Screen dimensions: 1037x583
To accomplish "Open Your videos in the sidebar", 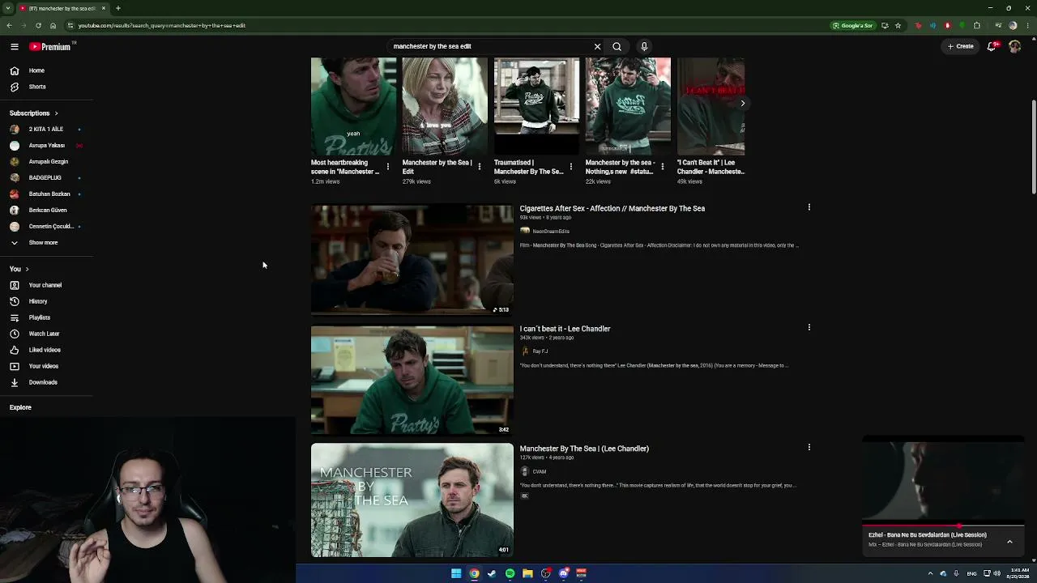I will click(45, 366).
